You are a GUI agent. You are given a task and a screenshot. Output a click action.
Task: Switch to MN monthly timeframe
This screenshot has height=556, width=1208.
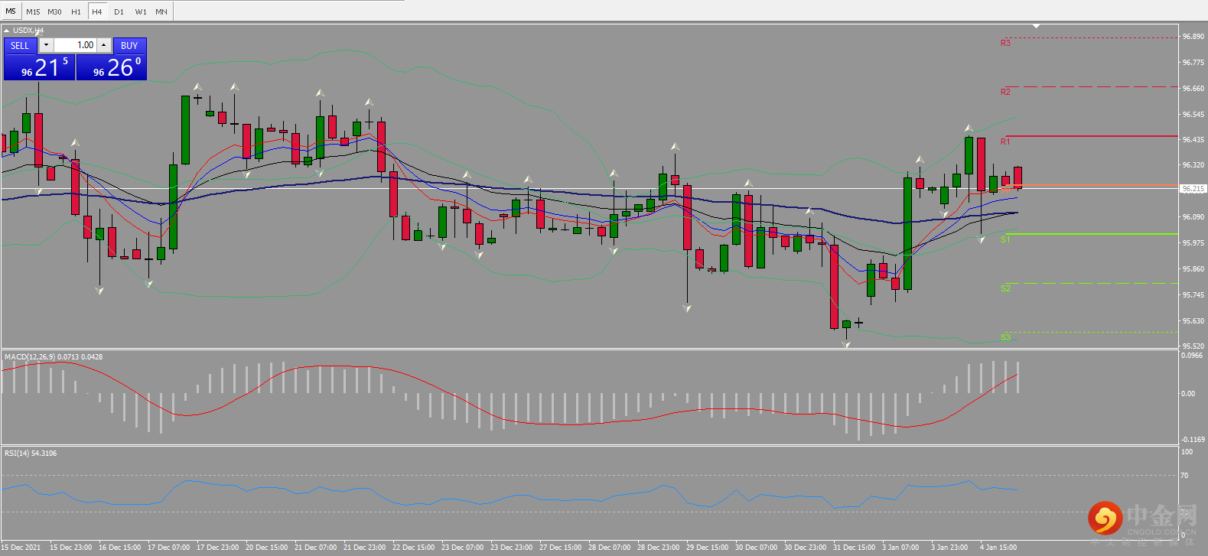tap(161, 11)
